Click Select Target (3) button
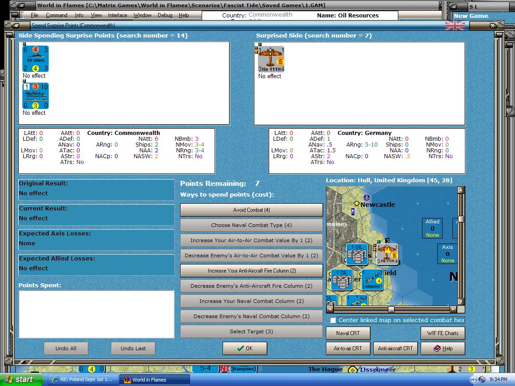The image size is (515, 386). [252, 331]
